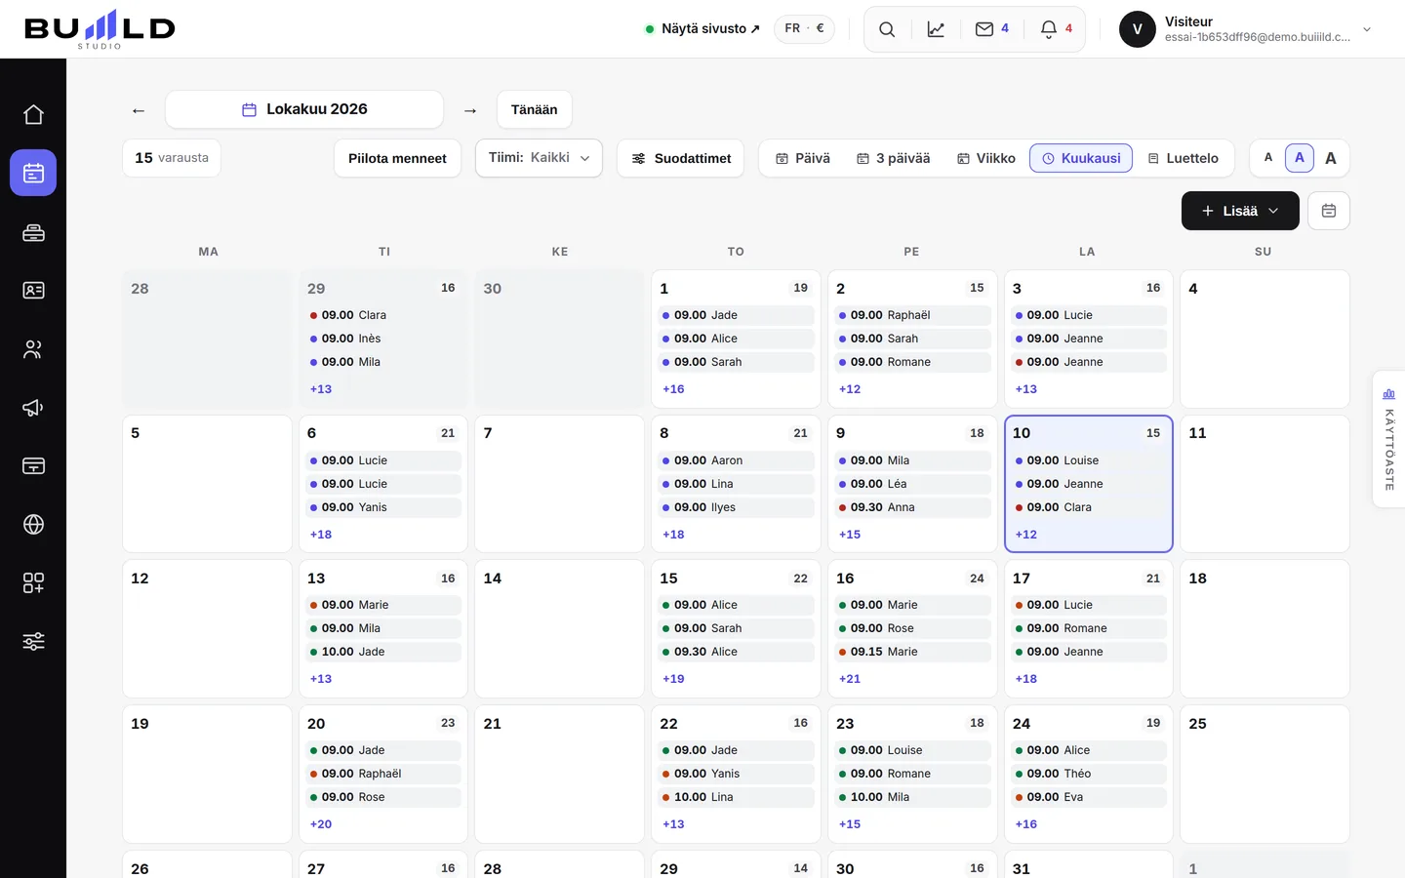This screenshot has width=1405, height=878.
Task: Click the Näytä sivusto link
Action: pyautogui.click(x=702, y=29)
